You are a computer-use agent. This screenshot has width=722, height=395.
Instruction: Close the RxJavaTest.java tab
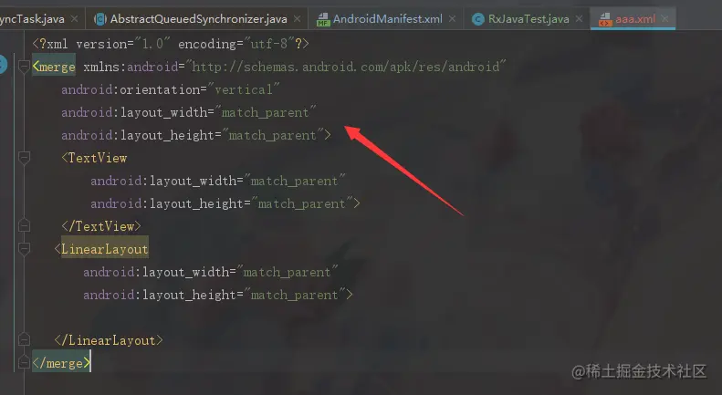(580, 19)
